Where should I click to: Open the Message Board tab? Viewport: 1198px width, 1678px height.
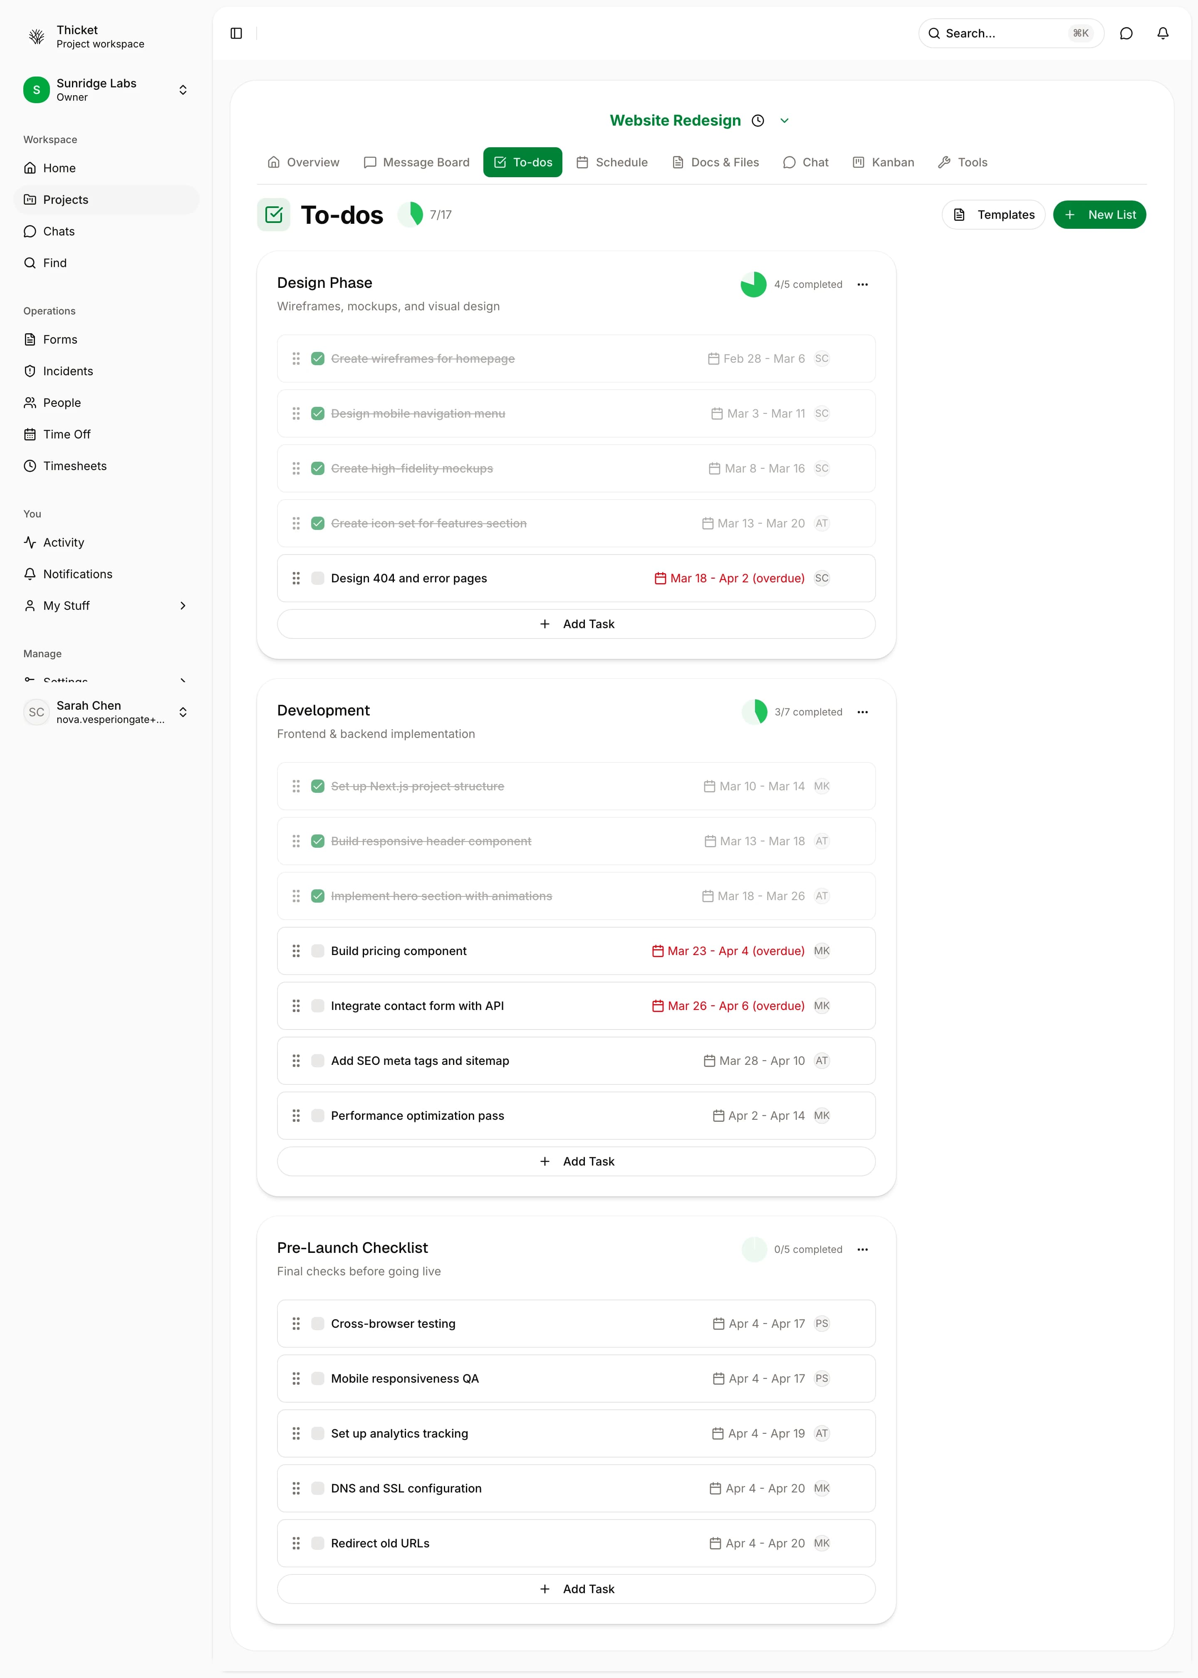coord(416,162)
